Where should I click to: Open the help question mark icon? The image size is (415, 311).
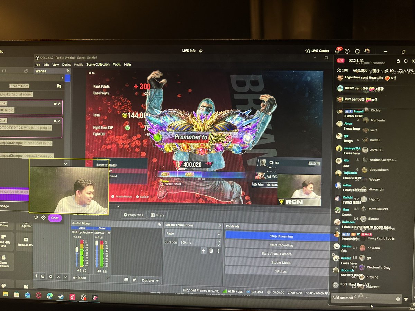pos(347,51)
